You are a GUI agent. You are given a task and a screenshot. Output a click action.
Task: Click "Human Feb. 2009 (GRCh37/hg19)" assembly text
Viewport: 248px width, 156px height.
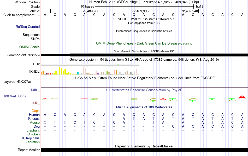pyautogui.click(x=115, y=2)
